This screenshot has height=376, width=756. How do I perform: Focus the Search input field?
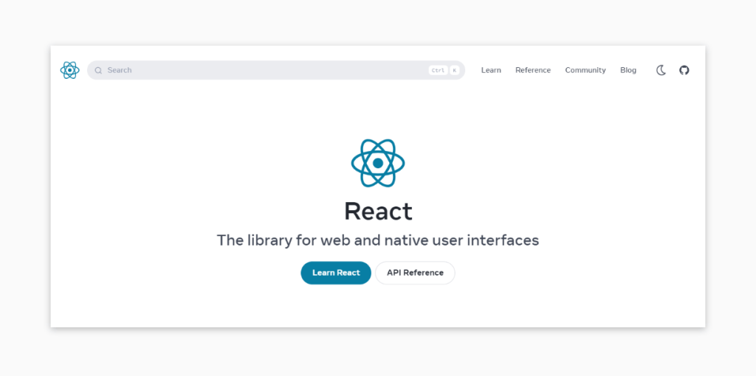click(x=276, y=70)
